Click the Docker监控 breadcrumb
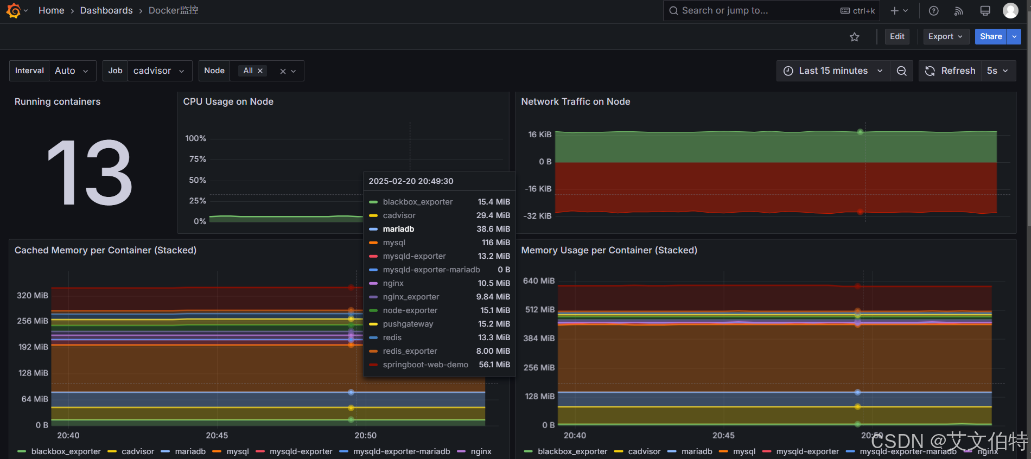1031x459 pixels. point(174,11)
